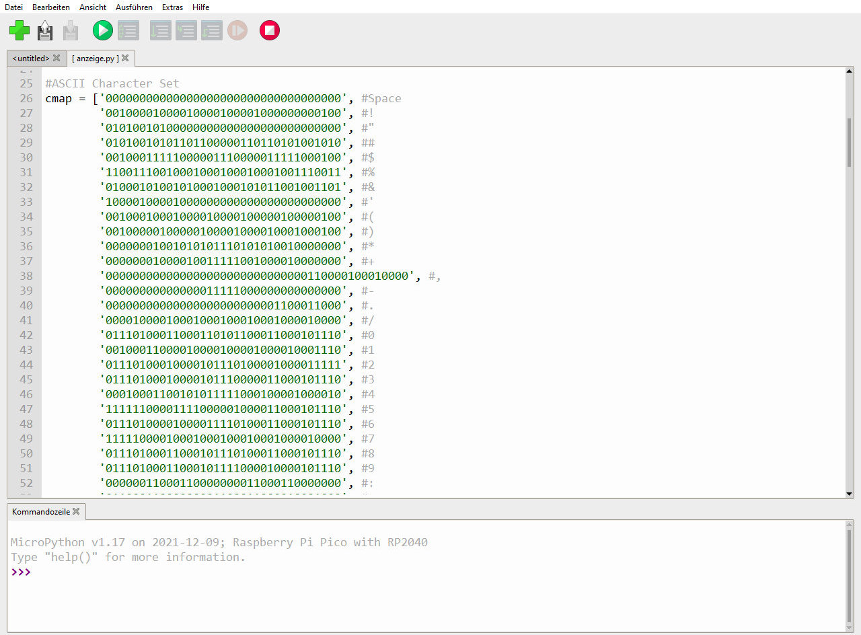Close the Kommandozeile panel tab

[x=76, y=511]
